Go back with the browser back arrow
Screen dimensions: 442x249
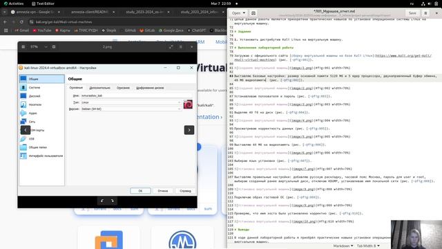coord(5,21)
